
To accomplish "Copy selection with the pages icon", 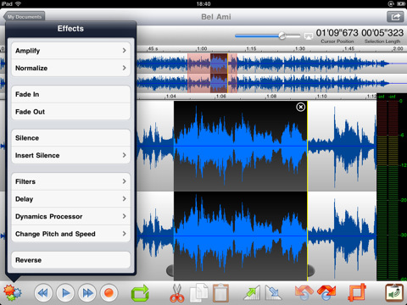I will tap(199, 293).
